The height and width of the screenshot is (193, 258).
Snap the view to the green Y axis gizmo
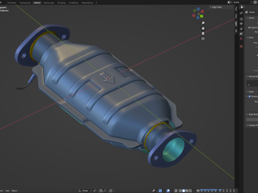coord(202,16)
